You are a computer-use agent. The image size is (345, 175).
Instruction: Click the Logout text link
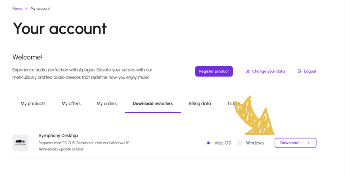[x=310, y=71]
